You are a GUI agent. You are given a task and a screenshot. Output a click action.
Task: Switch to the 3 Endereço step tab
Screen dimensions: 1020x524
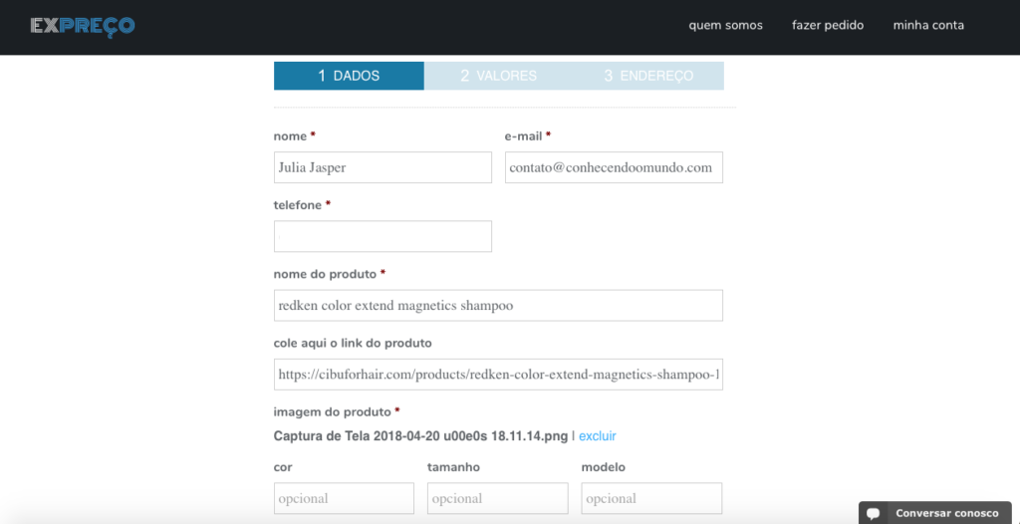[x=648, y=76]
